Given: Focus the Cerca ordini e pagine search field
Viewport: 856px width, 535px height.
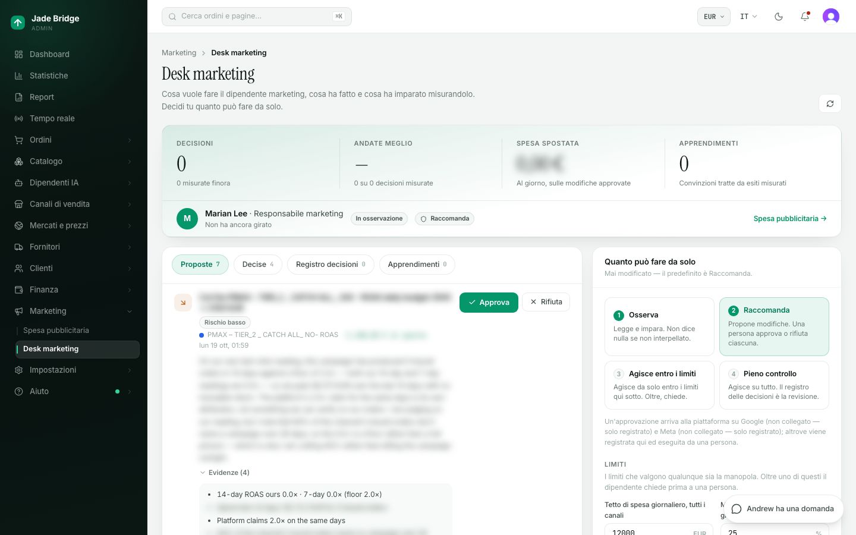Looking at the screenshot, I should (257, 17).
